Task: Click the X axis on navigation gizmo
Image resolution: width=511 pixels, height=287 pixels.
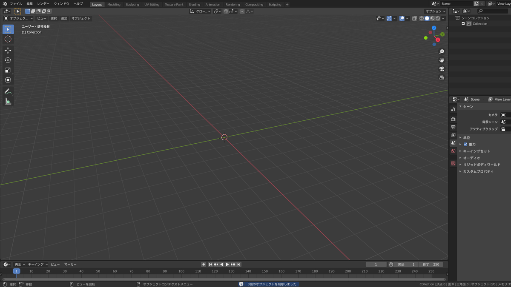Action: [438, 40]
